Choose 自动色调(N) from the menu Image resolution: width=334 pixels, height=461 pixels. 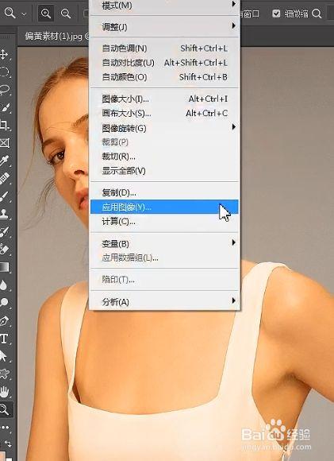165,48
